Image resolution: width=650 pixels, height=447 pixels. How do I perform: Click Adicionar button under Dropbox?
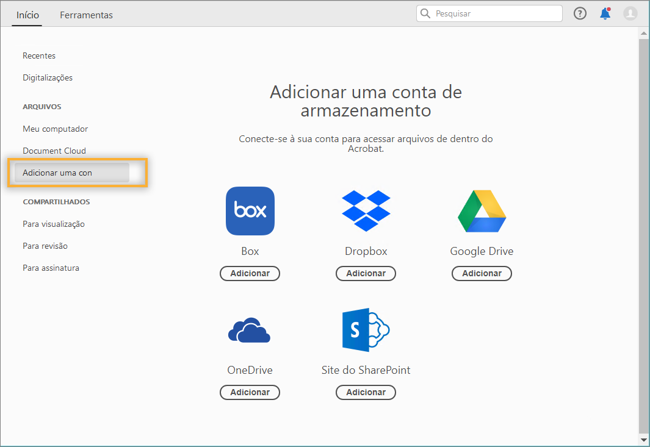tap(366, 273)
